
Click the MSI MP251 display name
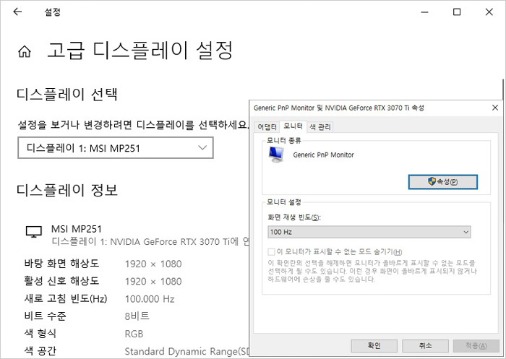(x=77, y=229)
